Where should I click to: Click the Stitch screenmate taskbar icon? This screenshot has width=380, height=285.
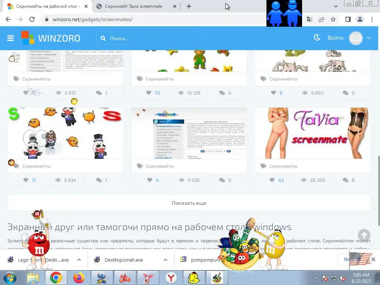point(102,278)
